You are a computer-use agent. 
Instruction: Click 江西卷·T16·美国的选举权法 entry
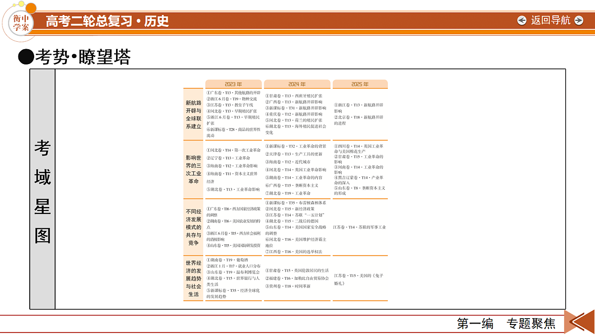pos(293,252)
